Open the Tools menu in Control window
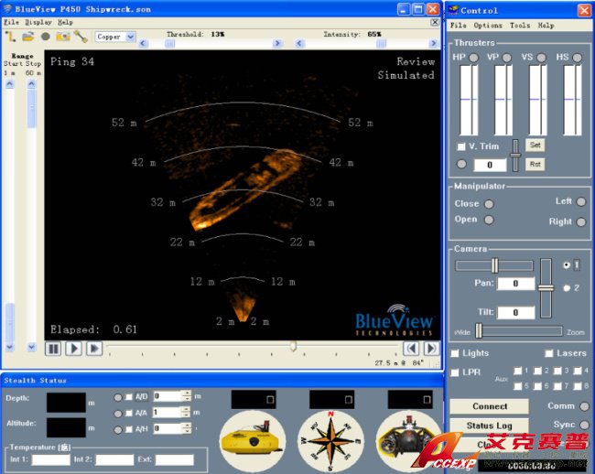The image size is (595, 474). coord(519,26)
